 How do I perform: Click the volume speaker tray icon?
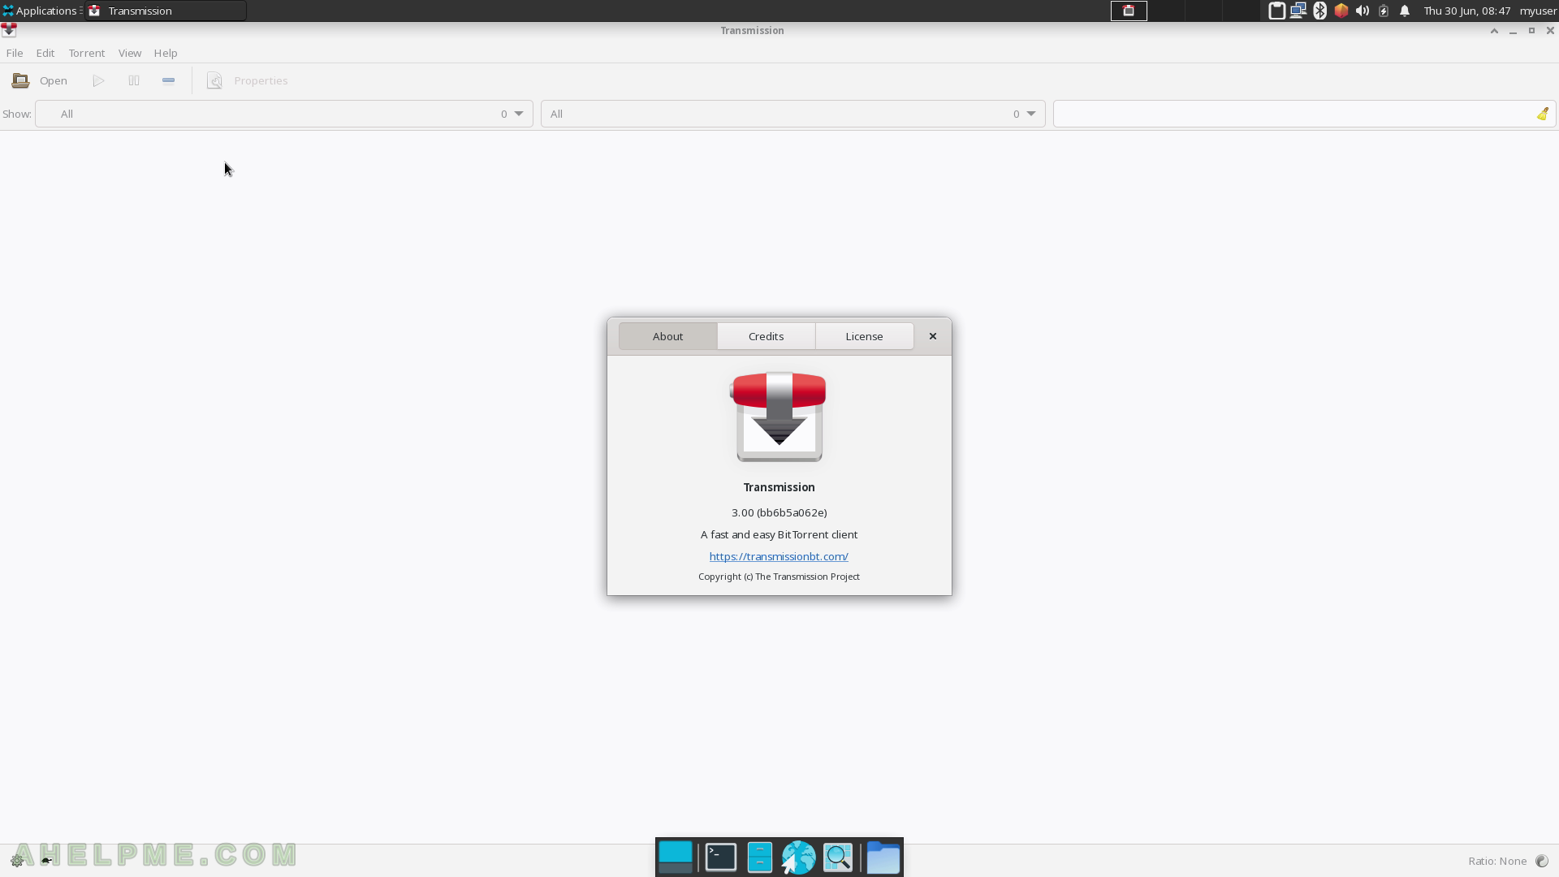click(x=1363, y=11)
